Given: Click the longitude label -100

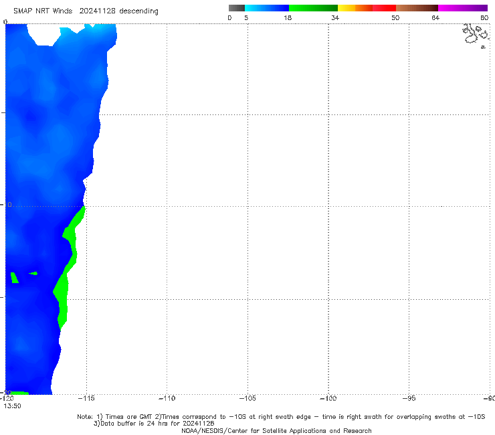Looking at the screenshot, I should tap(328, 398).
